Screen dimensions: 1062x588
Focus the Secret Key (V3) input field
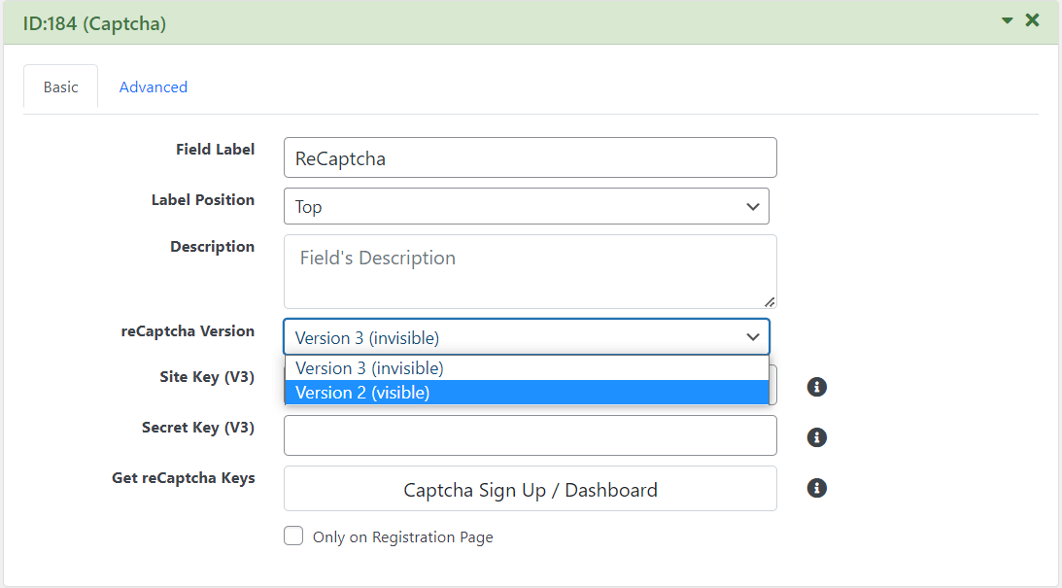tap(530, 435)
